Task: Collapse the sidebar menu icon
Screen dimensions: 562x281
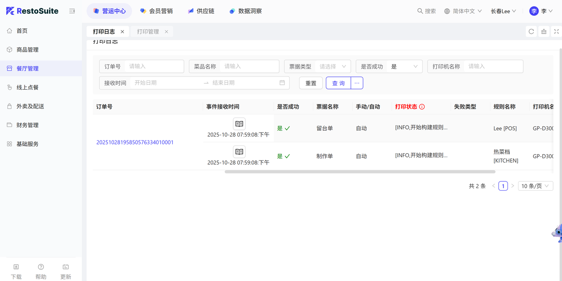Action: (x=72, y=11)
